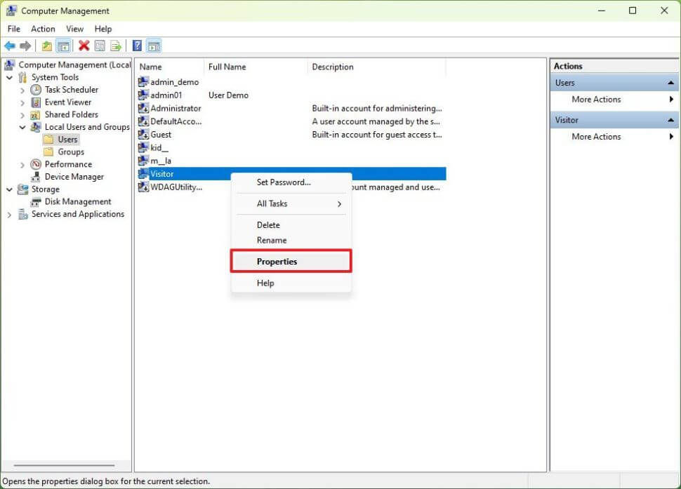Delete the selected user using the red X icon
This screenshot has width=681, height=489.
(82, 46)
